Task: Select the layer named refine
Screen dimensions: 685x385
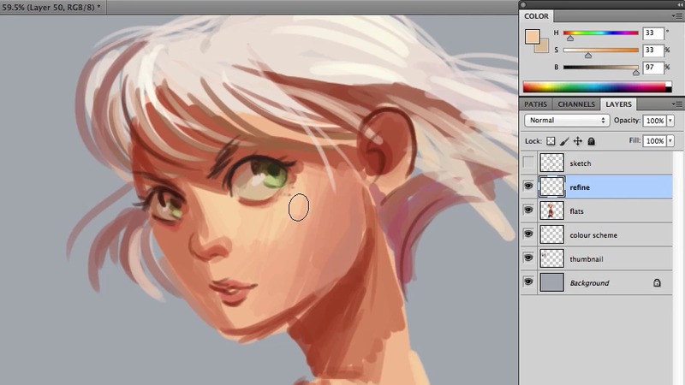Action: [580, 187]
